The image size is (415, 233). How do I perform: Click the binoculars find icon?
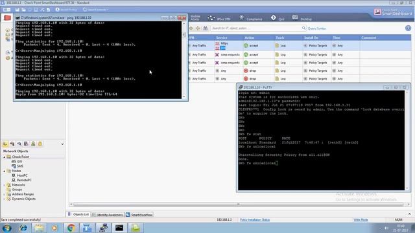(206, 28)
